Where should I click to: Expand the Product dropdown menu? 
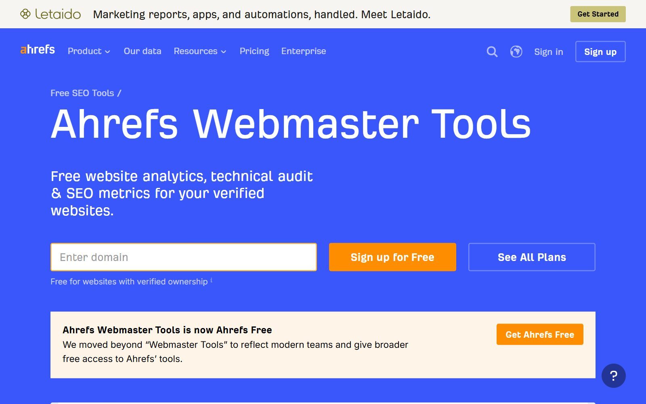[89, 51]
